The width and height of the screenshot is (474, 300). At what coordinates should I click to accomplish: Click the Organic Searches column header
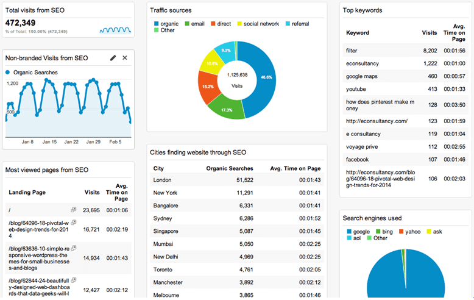230,168
